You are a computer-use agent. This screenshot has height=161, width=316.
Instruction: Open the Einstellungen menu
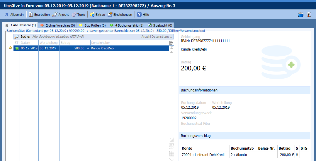click(120, 15)
